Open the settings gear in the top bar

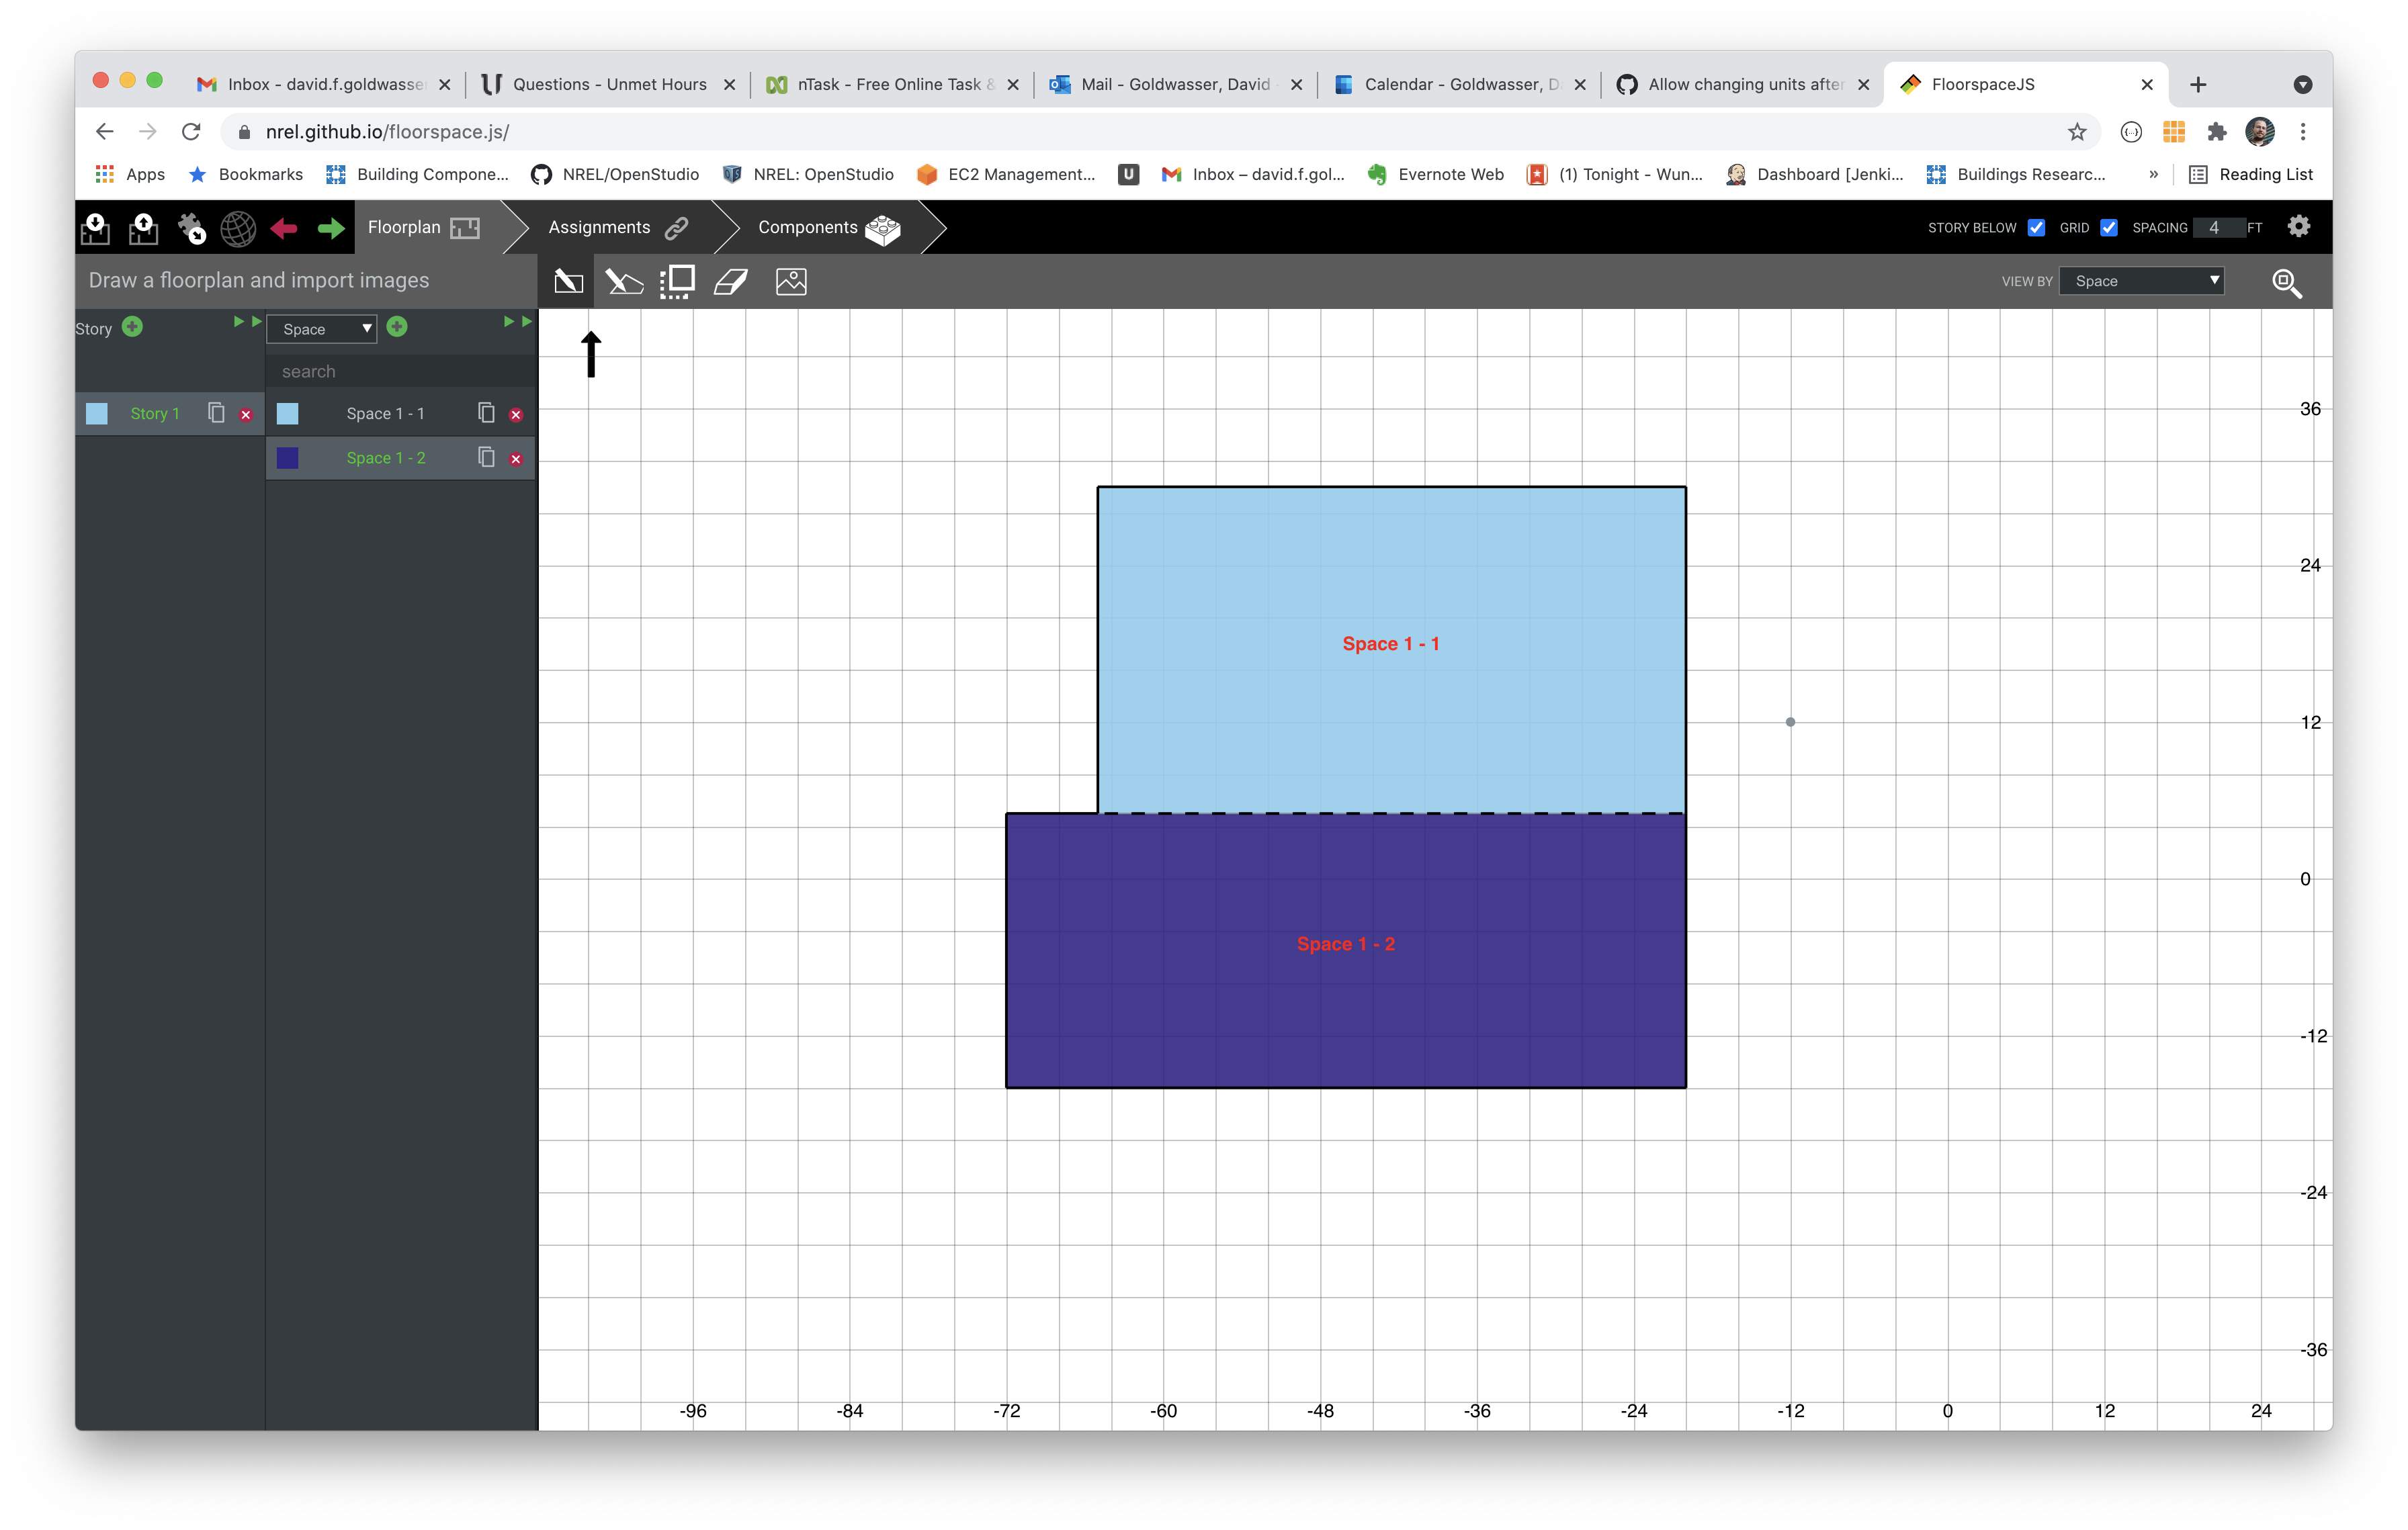pyautogui.click(x=2298, y=227)
